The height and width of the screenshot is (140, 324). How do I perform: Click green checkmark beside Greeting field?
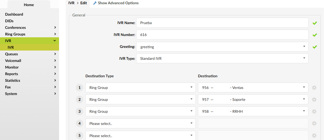click(315, 47)
